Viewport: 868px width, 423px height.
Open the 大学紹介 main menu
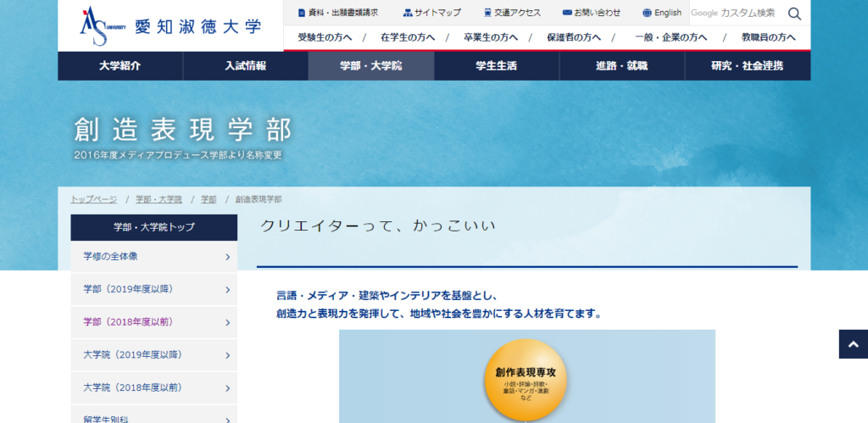pyautogui.click(x=120, y=66)
